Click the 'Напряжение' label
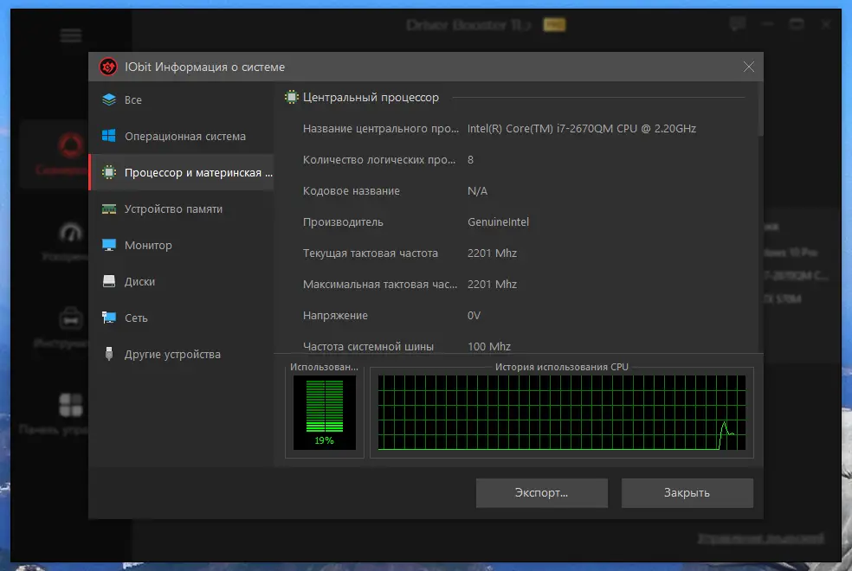The width and height of the screenshot is (852, 571). click(x=335, y=316)
